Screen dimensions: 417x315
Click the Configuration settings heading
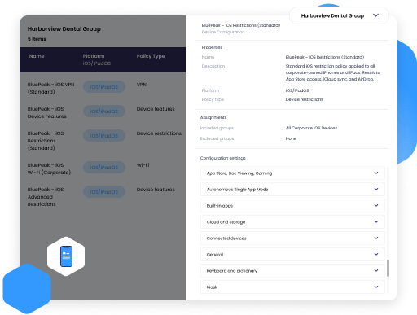click(222, 158)
